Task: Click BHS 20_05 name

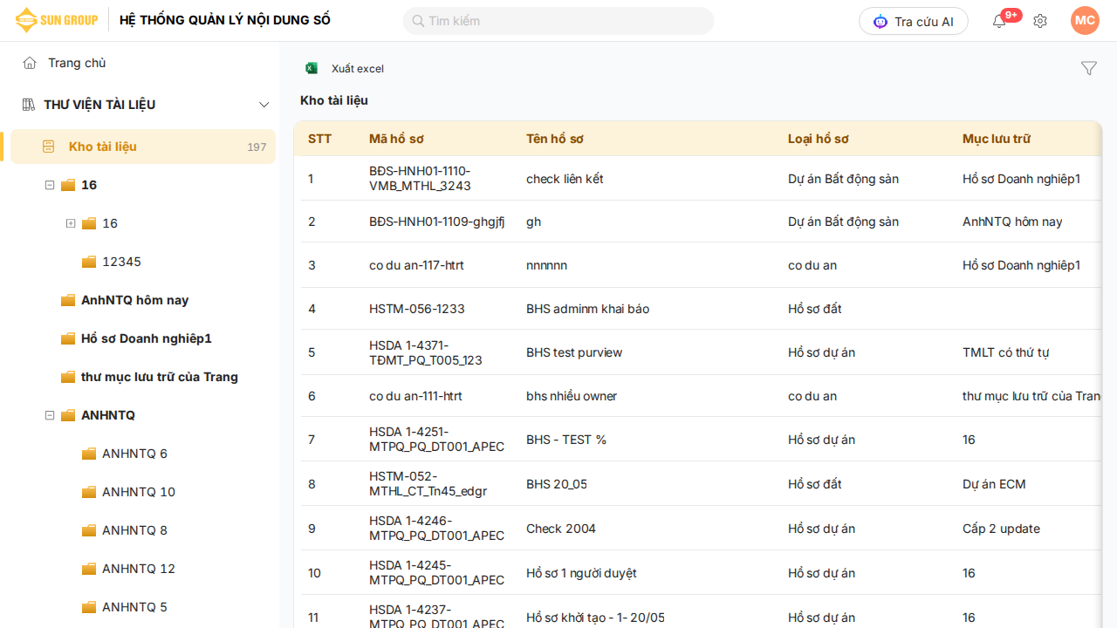Action: click(x=557, y=484)
